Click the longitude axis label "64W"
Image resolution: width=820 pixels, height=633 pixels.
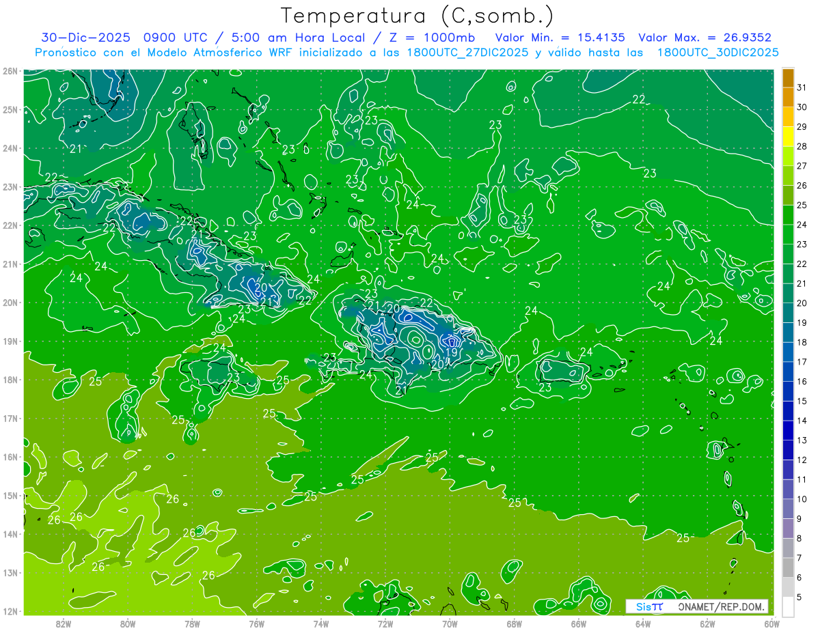(x=643, y=623)
